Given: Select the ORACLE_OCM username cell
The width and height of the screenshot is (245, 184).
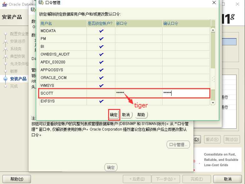Looking at the screenshot, I should pos(63,78).
